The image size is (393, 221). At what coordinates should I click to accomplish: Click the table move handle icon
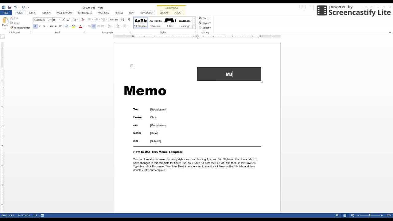point(132,66)
